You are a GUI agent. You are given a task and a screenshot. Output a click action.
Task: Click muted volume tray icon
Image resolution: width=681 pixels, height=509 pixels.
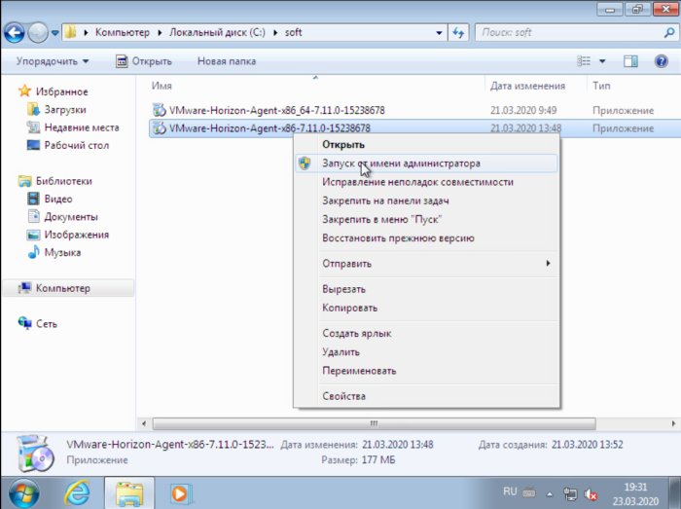pos(591,493)
